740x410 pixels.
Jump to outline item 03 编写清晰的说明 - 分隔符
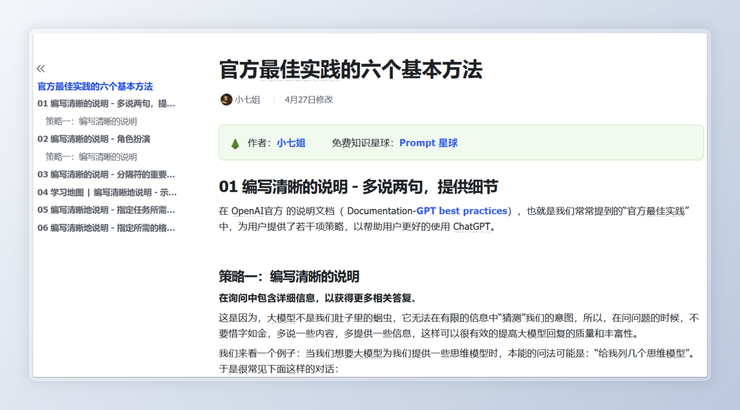(x=106, y=174)
